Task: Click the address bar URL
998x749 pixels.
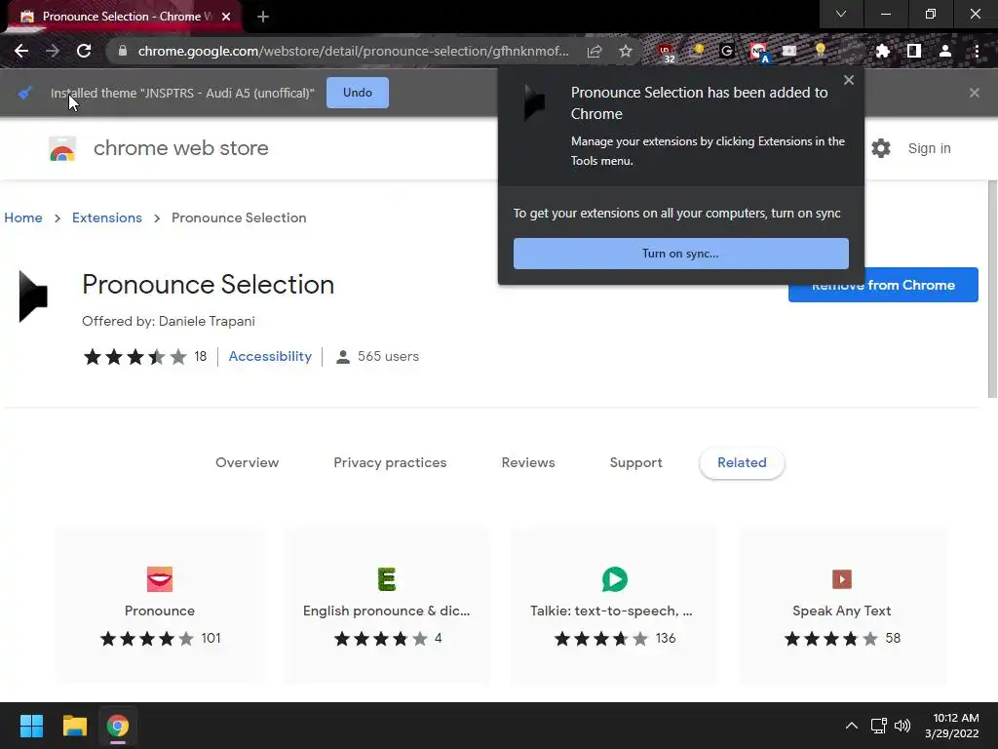Action: coord(353,51)
